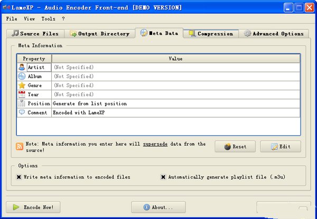Open the ? help menu
The image size is (317, 219).
(63, 19)
